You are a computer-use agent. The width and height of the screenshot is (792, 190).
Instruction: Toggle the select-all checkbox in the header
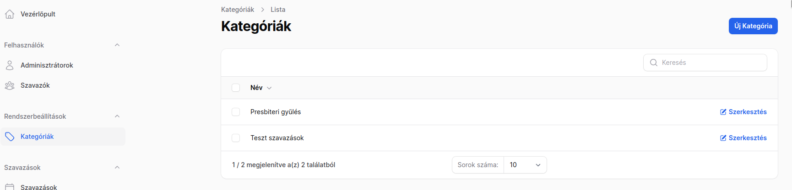click(236, 88)
